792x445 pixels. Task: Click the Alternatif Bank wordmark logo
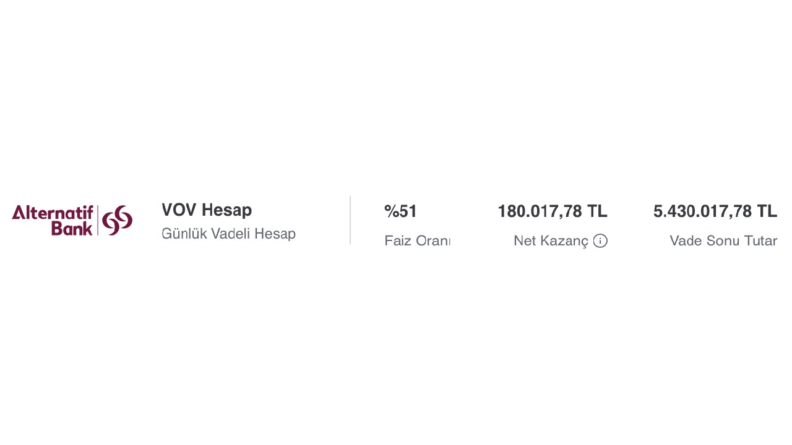click(x=72, y=220)
